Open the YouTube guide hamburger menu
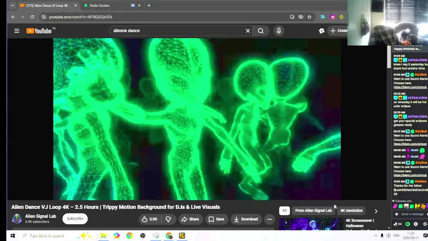Viewport: 428px width, 241px height. pyautogui.click(x=17, y=31)
